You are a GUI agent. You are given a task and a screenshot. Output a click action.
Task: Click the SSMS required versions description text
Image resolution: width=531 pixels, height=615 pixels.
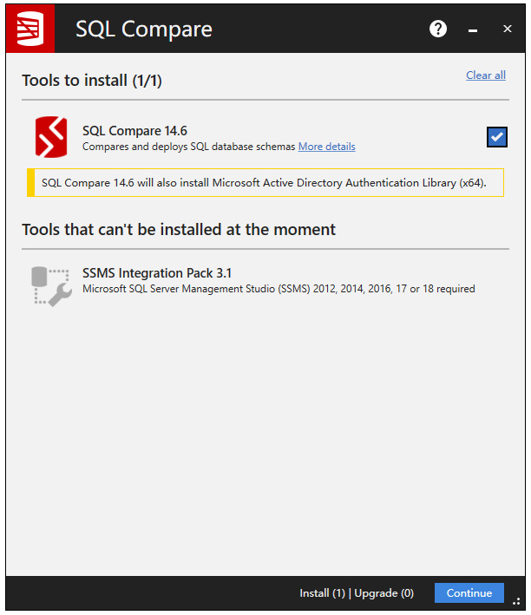pos(279,289)
